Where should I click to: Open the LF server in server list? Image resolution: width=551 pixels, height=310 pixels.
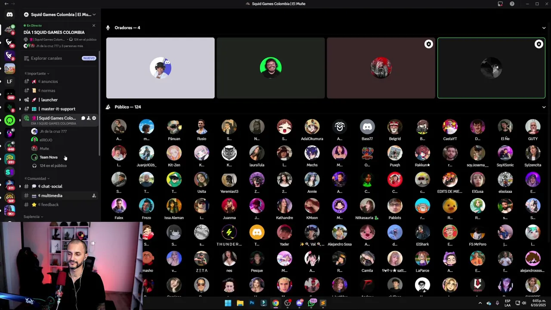coord(9,81)
